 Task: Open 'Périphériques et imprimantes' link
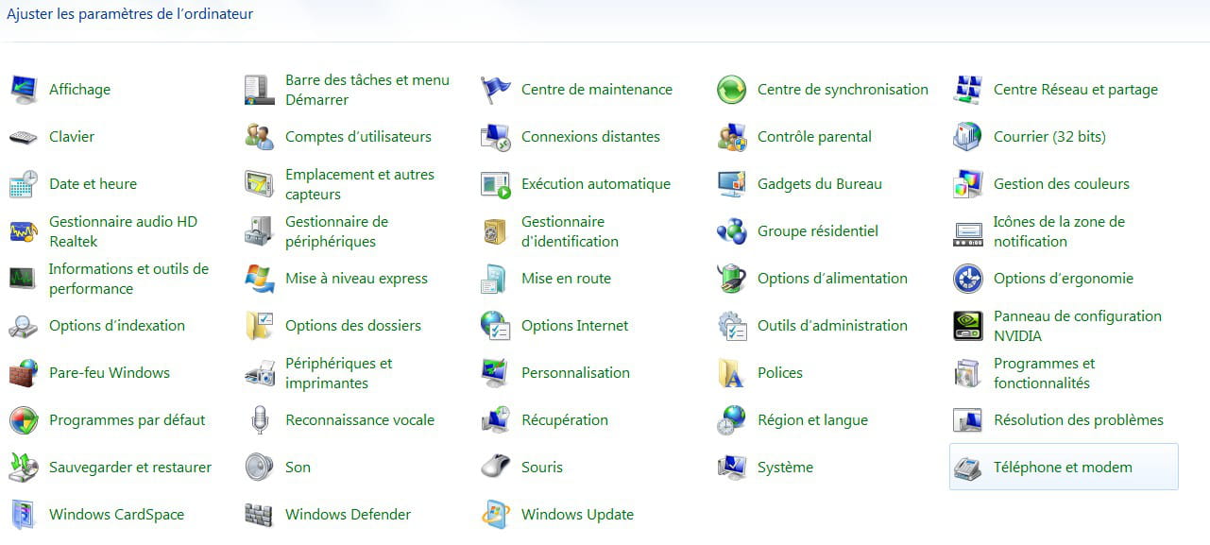tap(339, 373)
